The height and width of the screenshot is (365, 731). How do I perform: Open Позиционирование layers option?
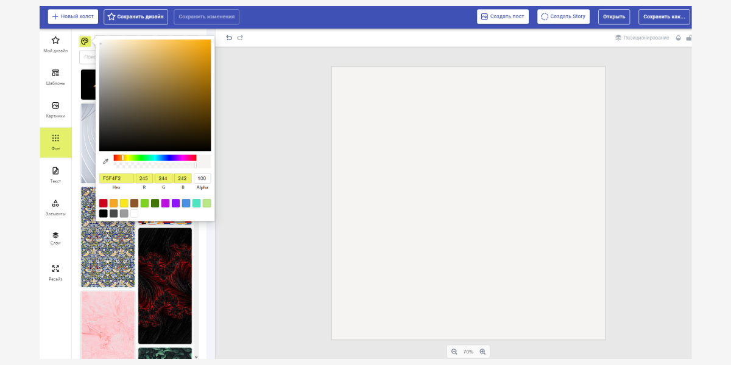tap(642, 38)
